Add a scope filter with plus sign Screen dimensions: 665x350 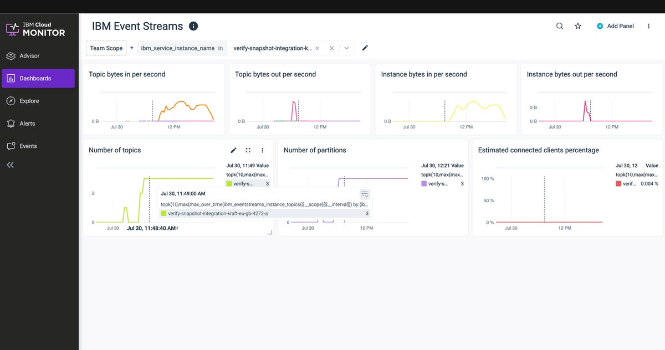(132, 48)
